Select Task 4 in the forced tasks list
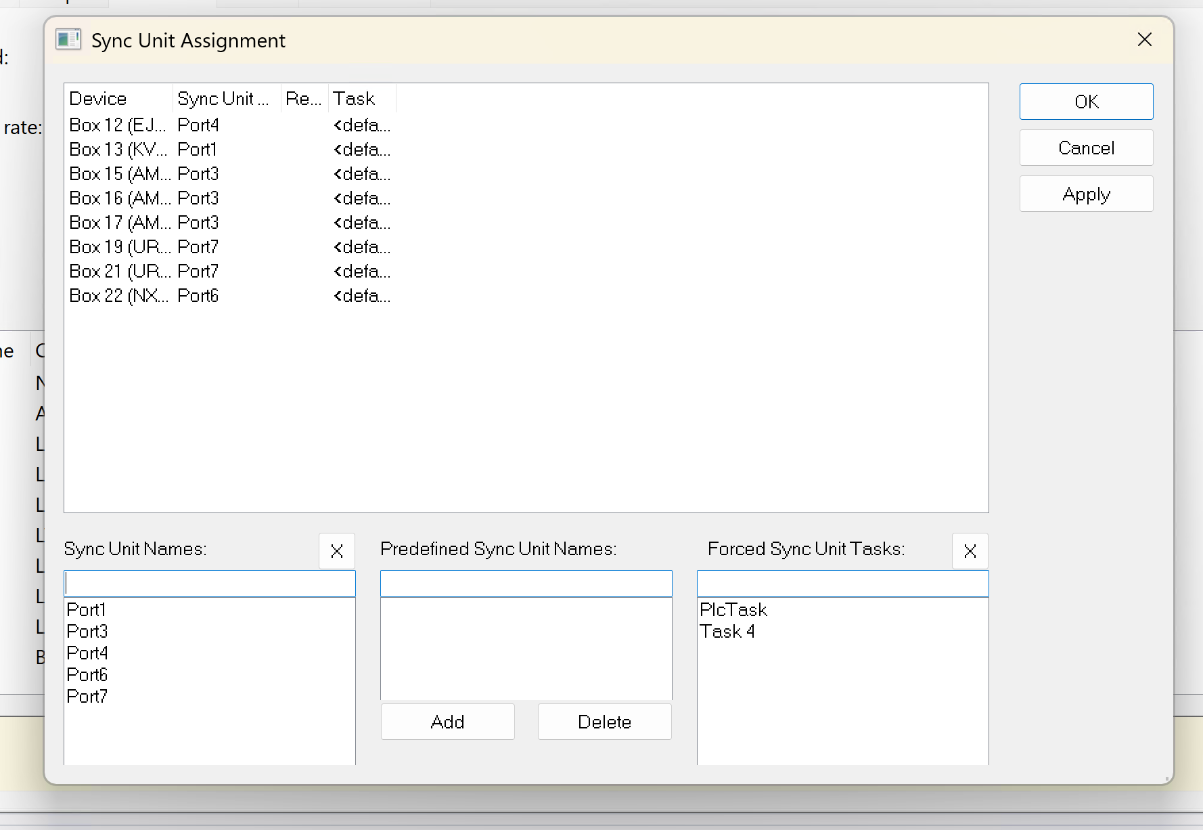The height and width of the screenshot is (830, 1203). (x=727, y=632)
